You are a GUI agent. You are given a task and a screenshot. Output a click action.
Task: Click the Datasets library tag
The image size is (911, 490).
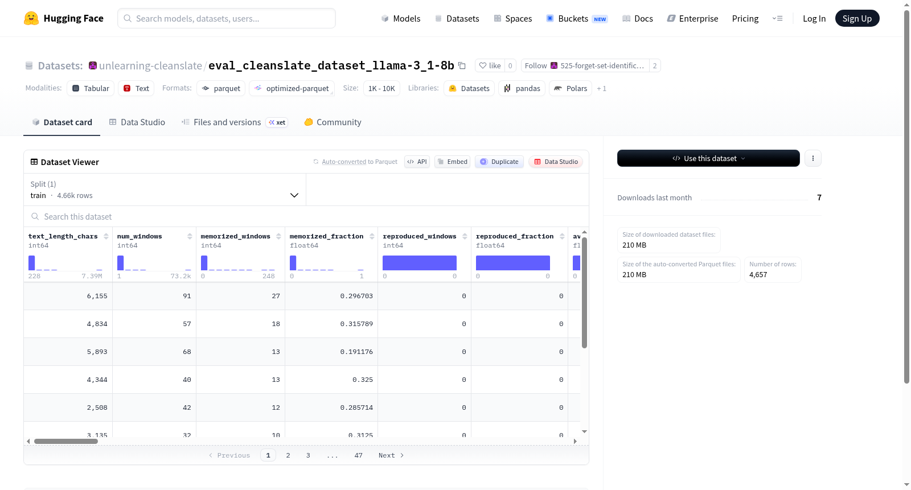tap(469, 88)
